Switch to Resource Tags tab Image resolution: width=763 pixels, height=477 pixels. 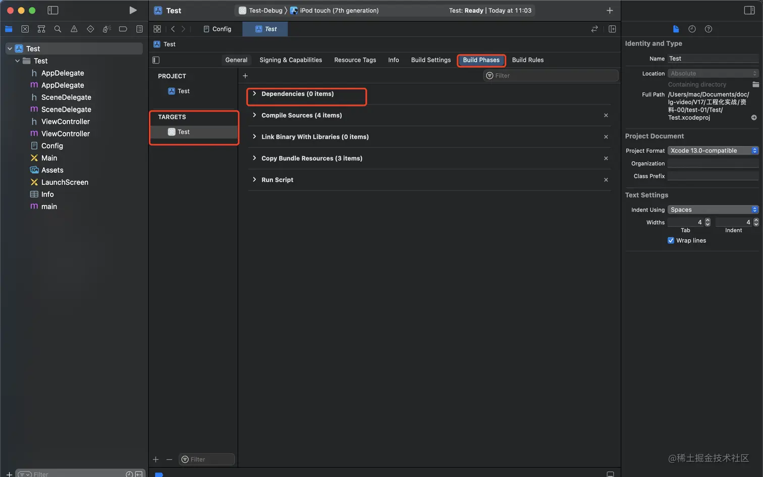[355, 60]
